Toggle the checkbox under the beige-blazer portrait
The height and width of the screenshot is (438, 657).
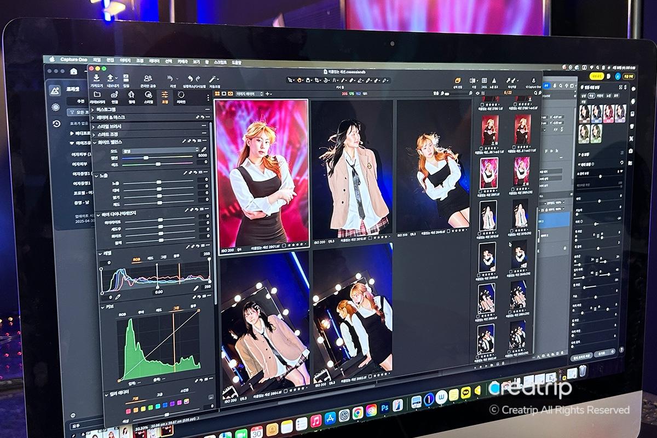point(371,238)
